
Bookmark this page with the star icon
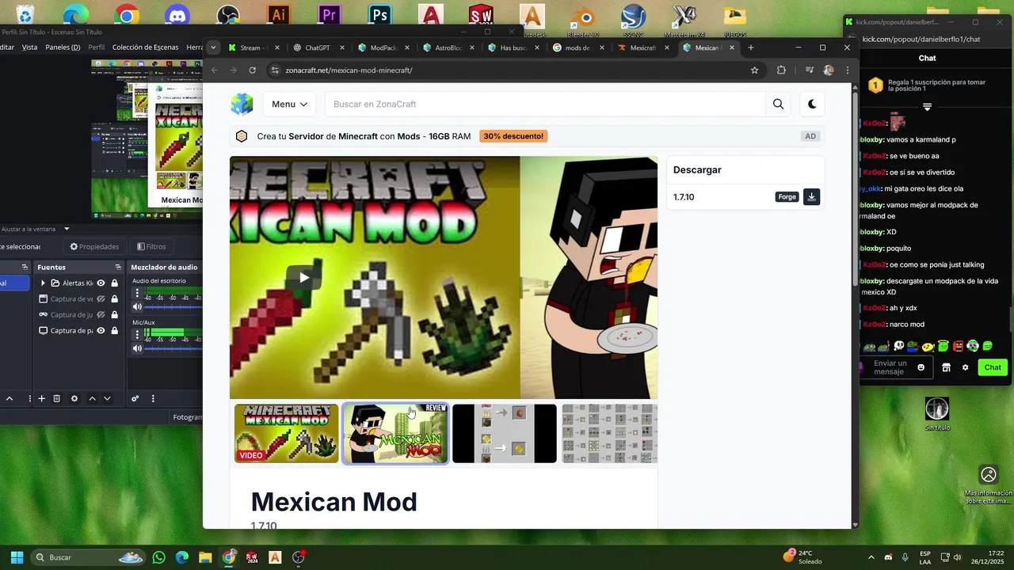[754, 70]
